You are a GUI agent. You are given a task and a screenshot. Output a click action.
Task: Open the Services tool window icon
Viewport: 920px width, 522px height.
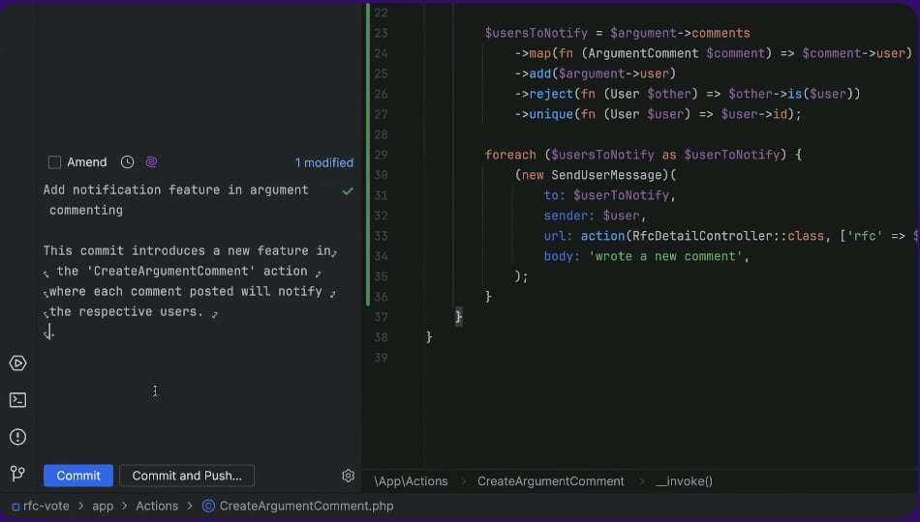[17, 363]
